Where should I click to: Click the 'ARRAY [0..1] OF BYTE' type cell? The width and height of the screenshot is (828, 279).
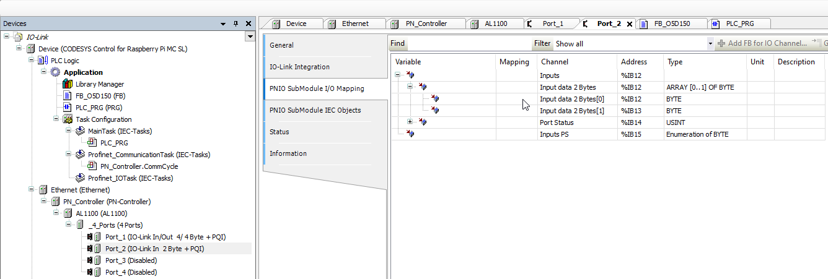[705, 87]
